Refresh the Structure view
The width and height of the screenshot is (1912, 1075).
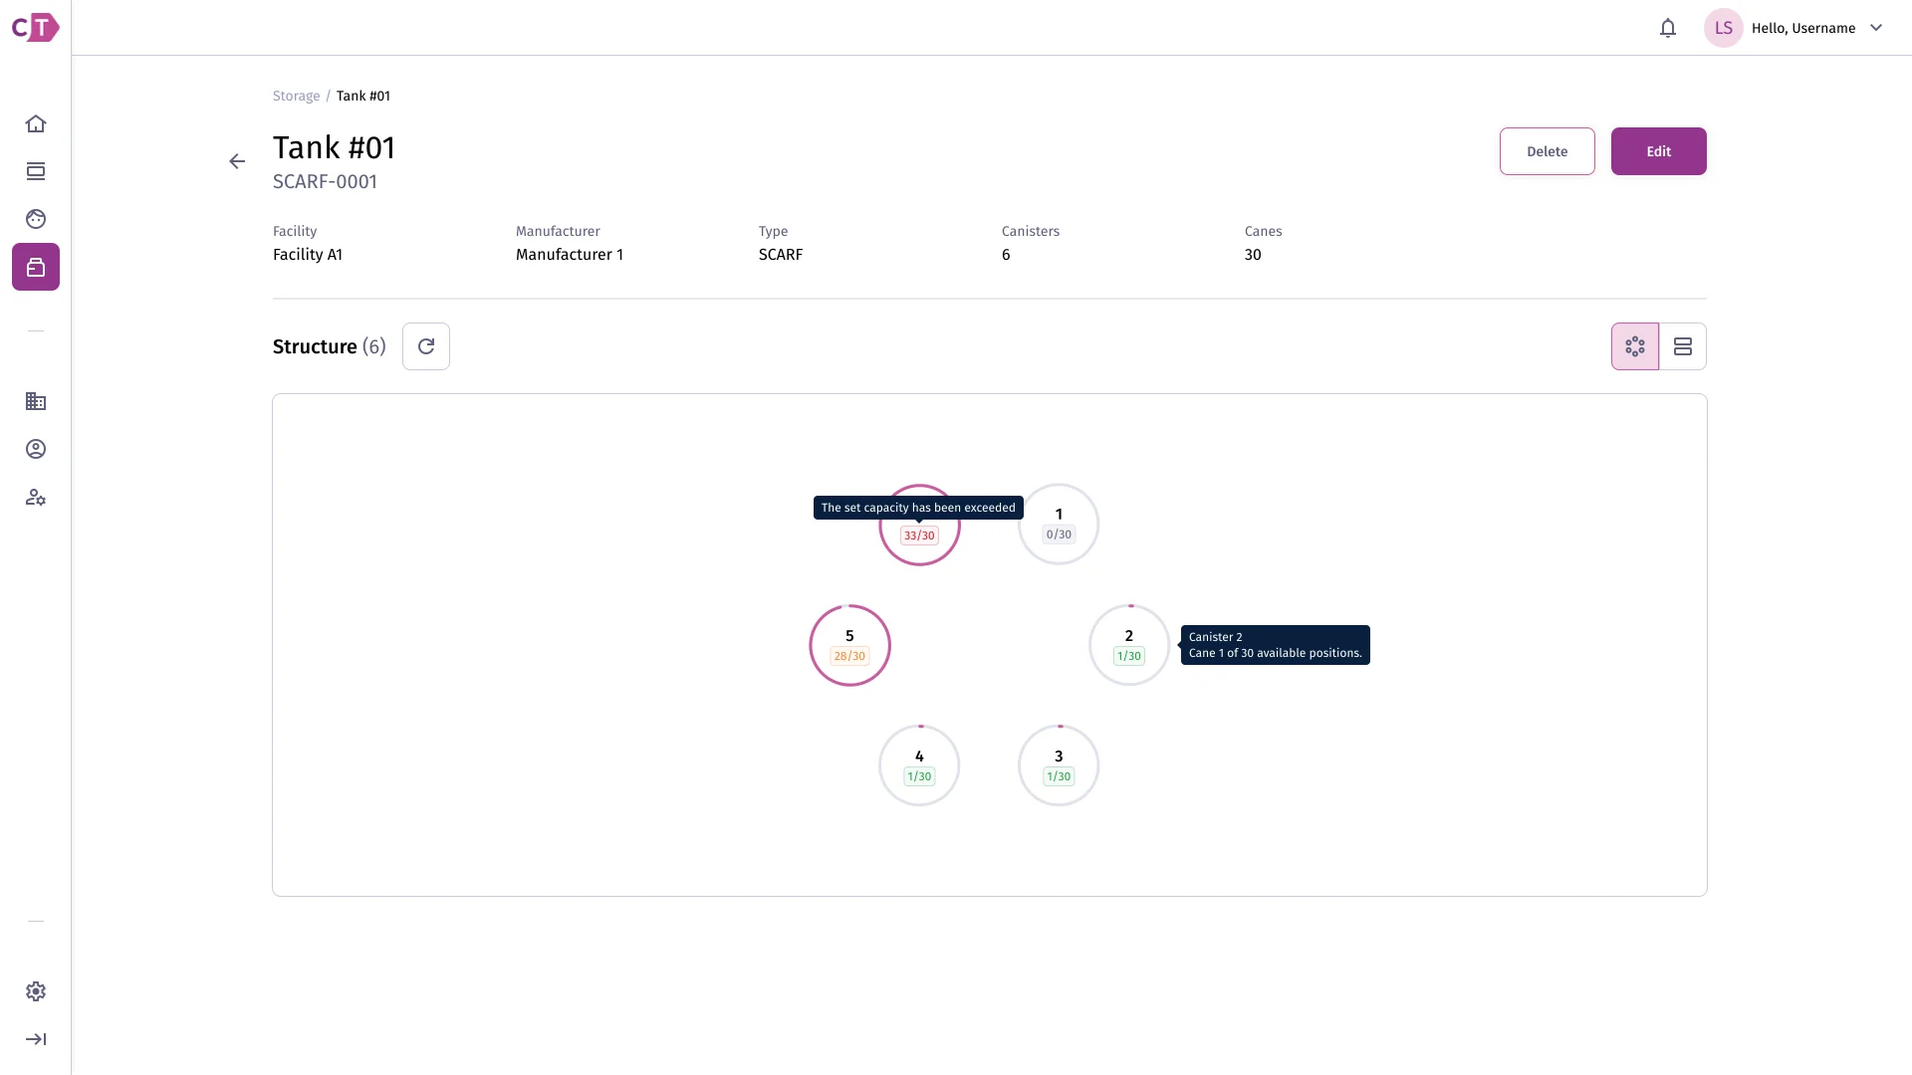(426, 346)
